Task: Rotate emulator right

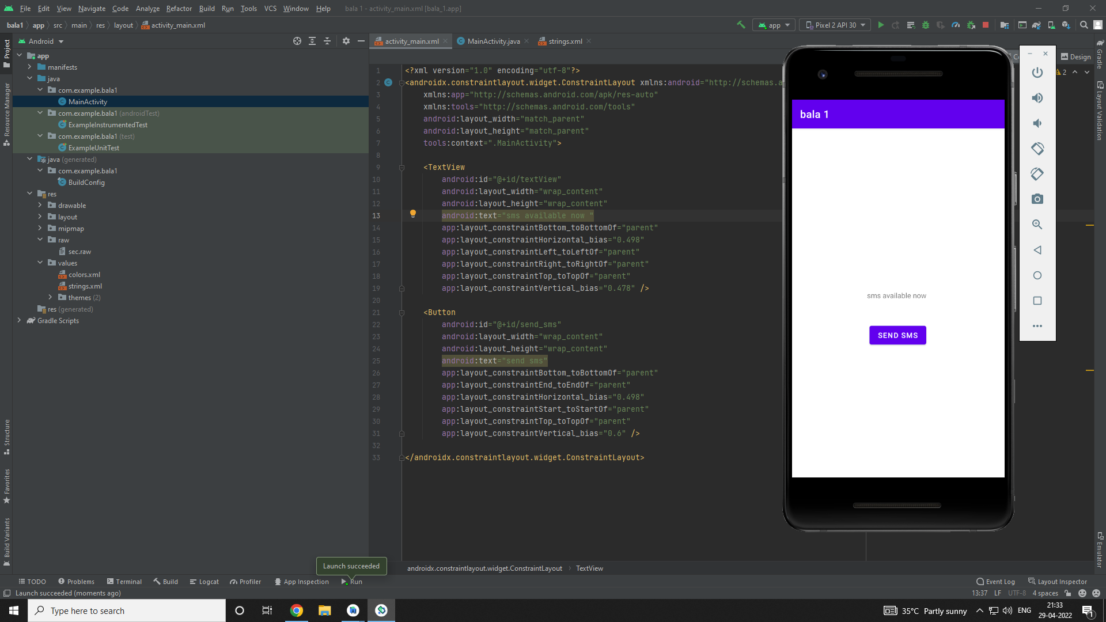Action: 1037,174
